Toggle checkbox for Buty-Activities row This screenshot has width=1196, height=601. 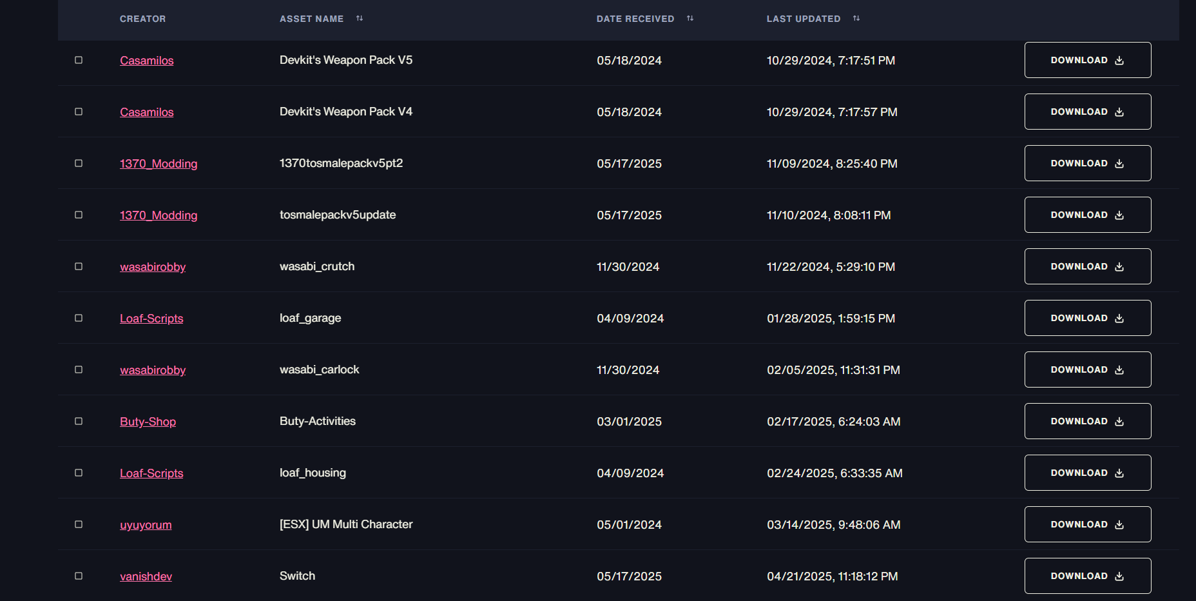click(79, 421)
